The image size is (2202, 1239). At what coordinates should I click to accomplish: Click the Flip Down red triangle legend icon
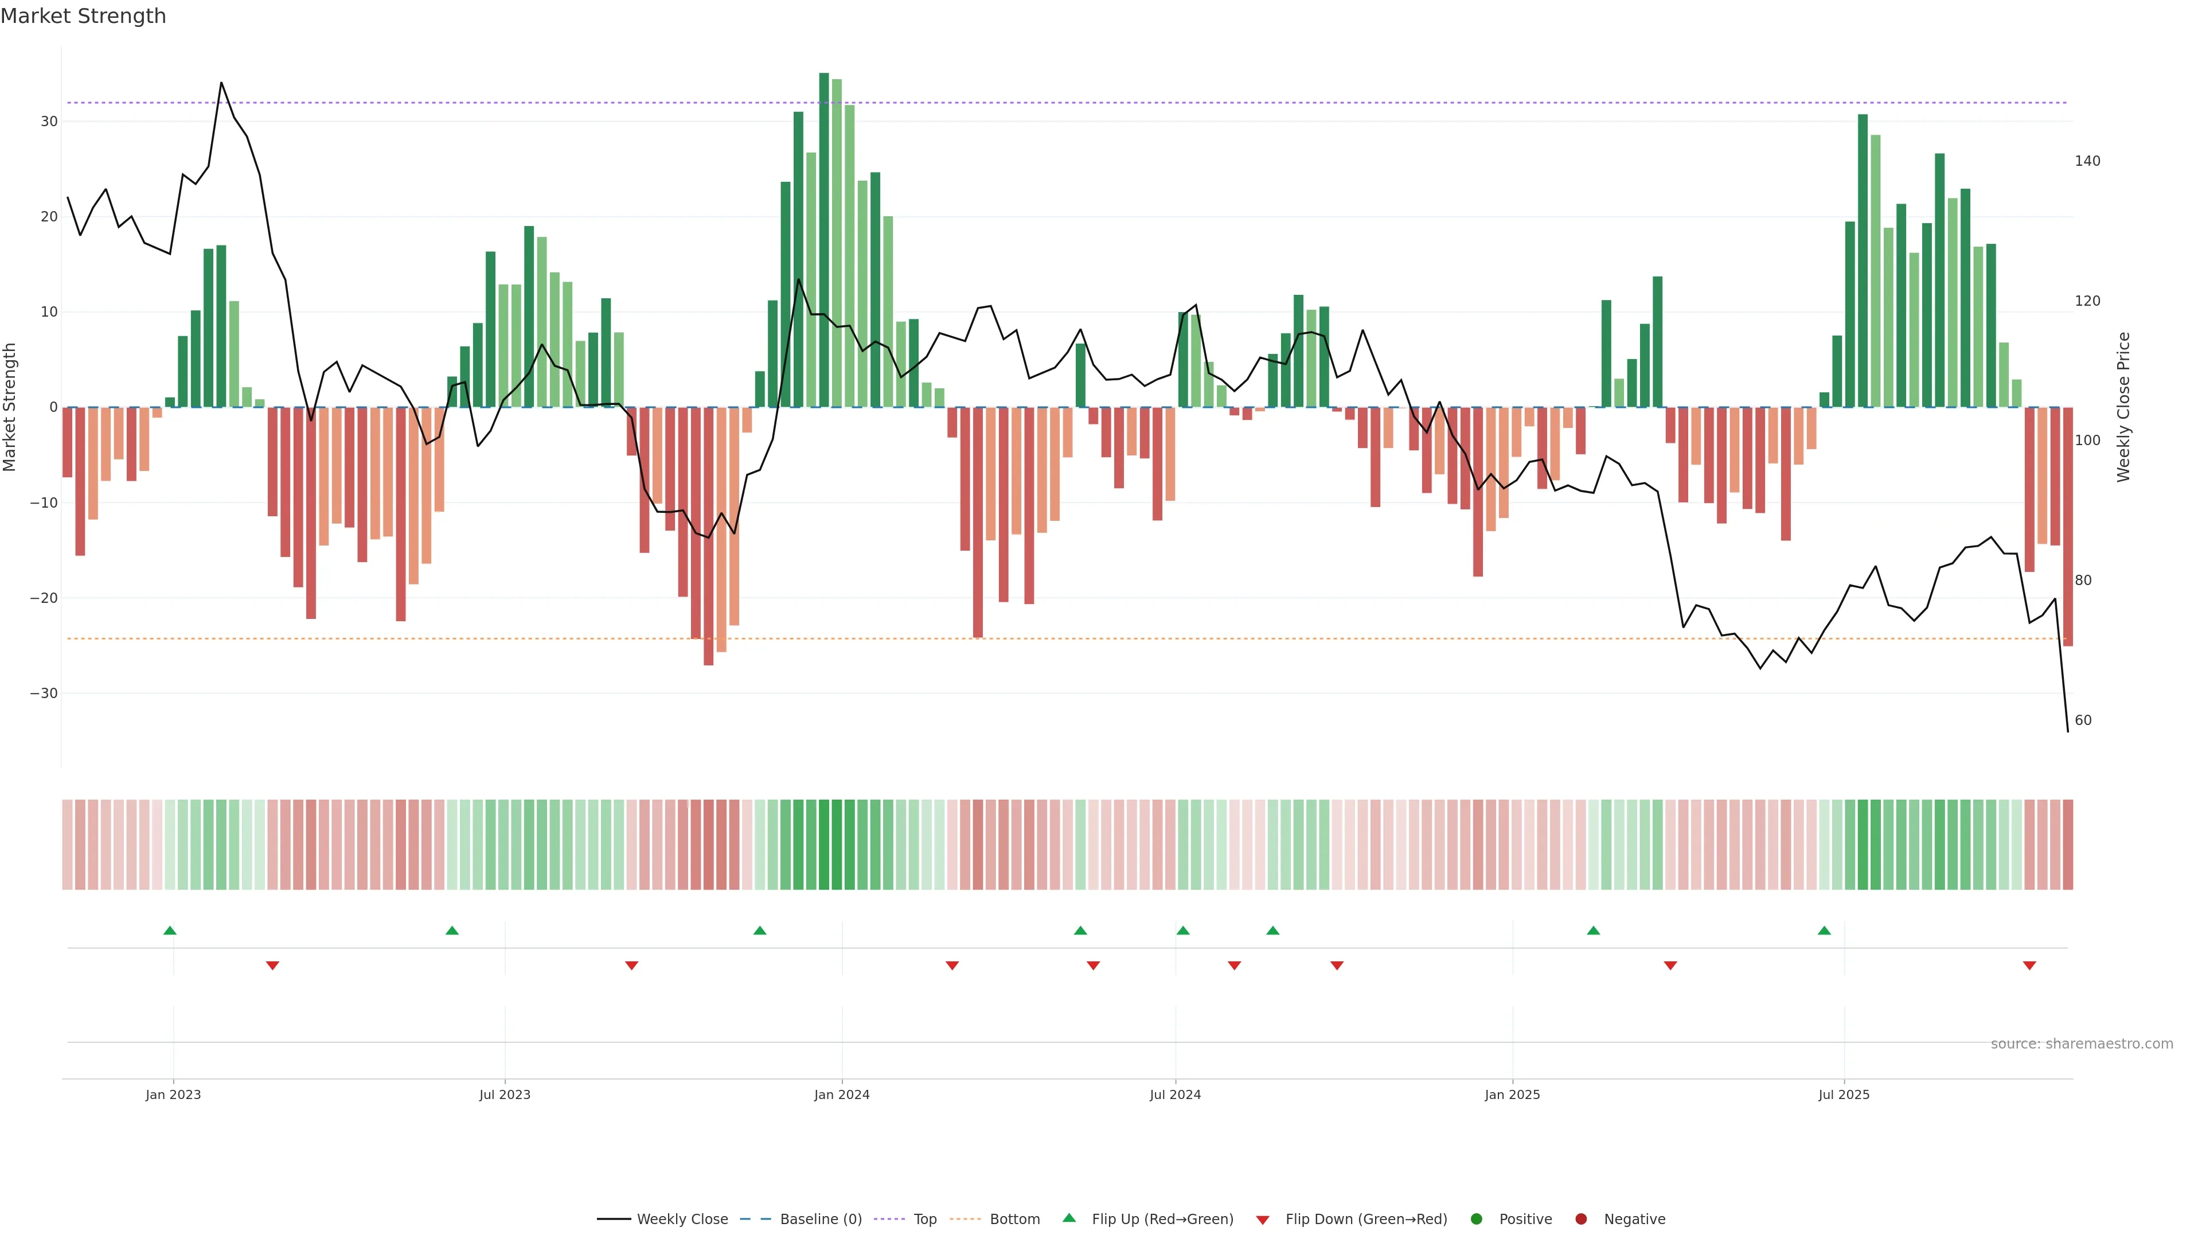(x=1263, y=1219)
